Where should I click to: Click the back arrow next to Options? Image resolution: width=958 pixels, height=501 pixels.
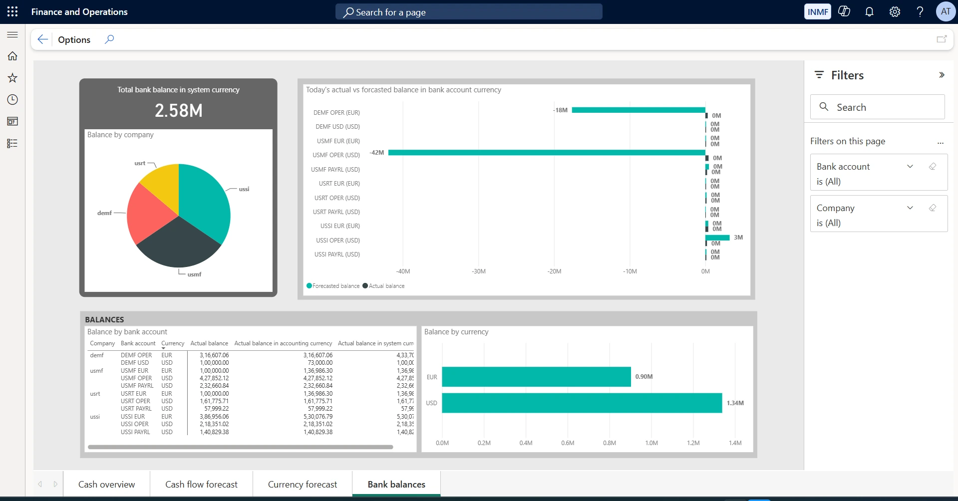pos(43,39)
